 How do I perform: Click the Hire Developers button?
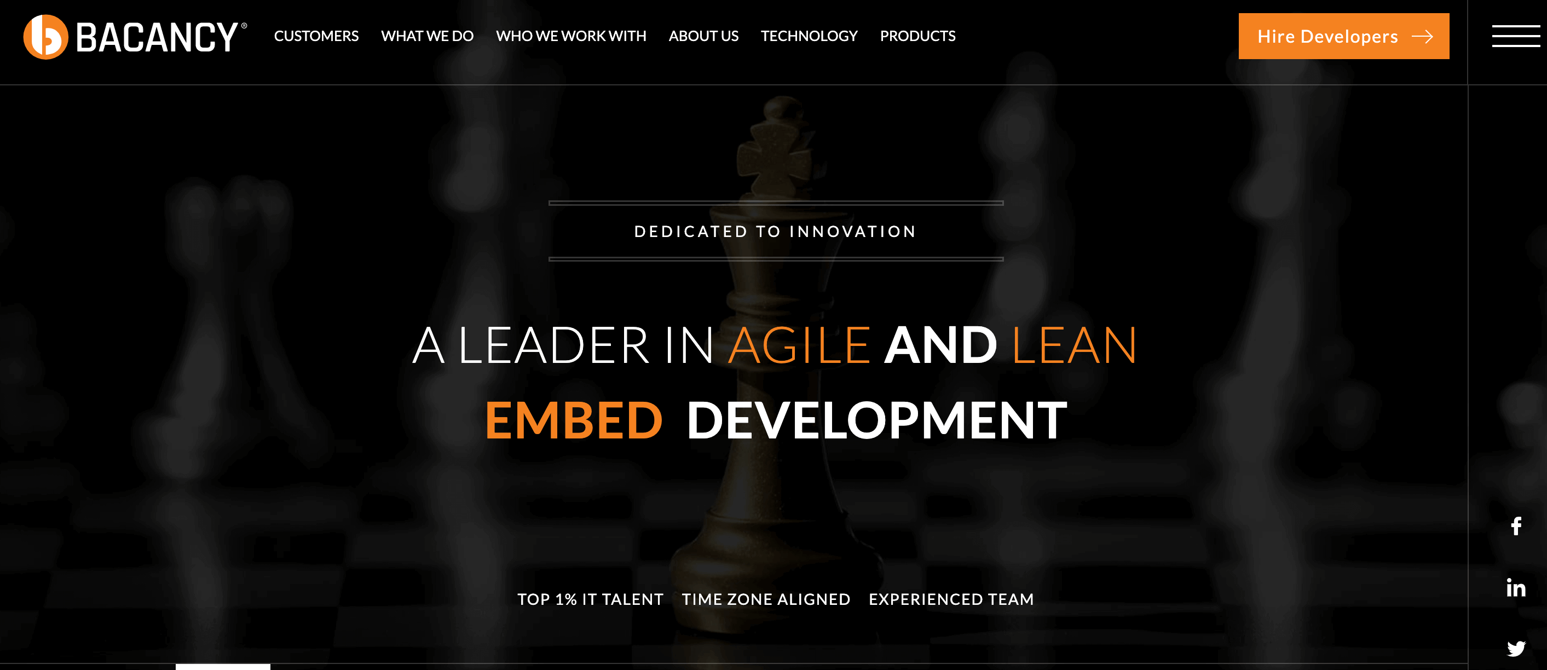coord(1343,37)
